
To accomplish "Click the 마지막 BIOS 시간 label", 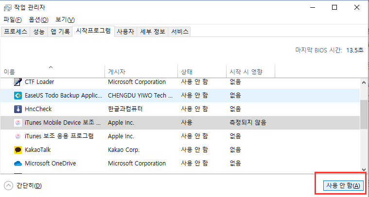I will [x=319, y=50].
